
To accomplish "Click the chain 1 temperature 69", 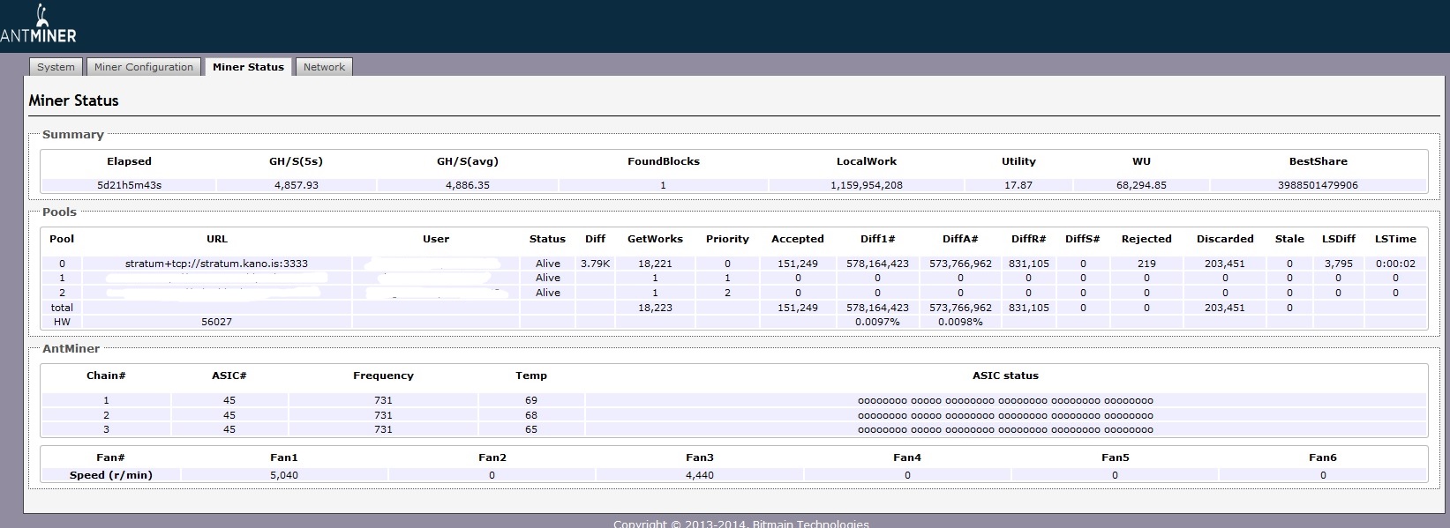I will point(531,400).
